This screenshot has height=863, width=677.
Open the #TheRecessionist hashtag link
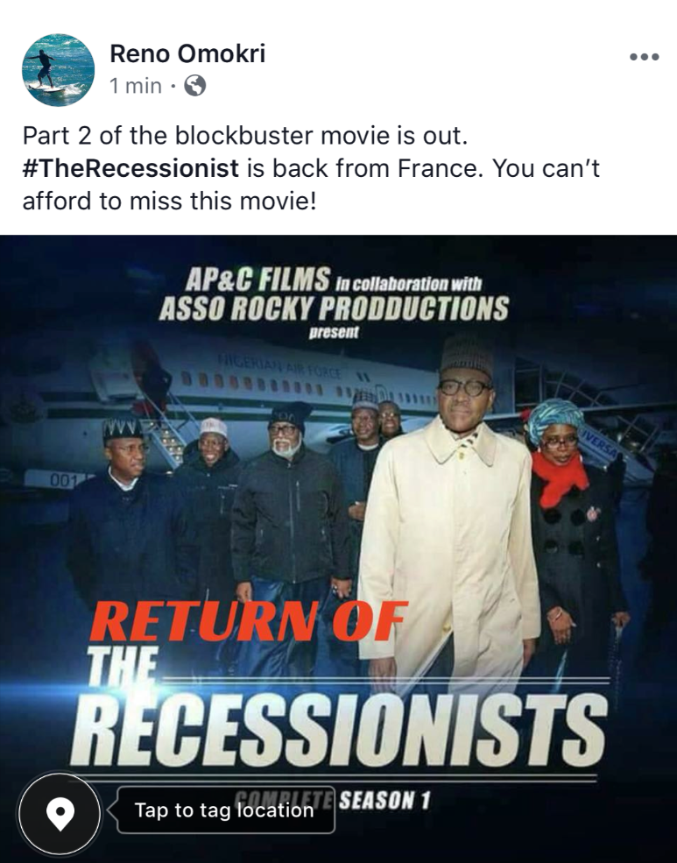click(130, 168)
